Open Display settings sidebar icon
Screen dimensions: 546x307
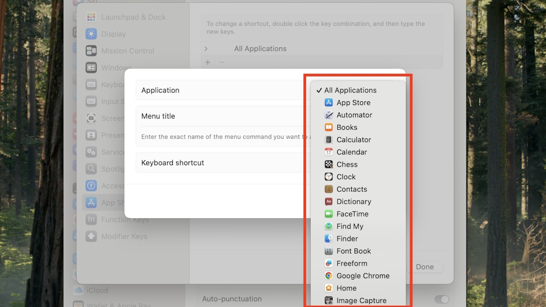coord(91,34)
